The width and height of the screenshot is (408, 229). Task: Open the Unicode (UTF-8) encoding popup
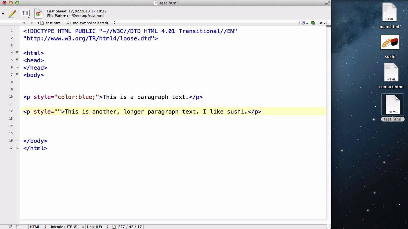pos(66,227)
